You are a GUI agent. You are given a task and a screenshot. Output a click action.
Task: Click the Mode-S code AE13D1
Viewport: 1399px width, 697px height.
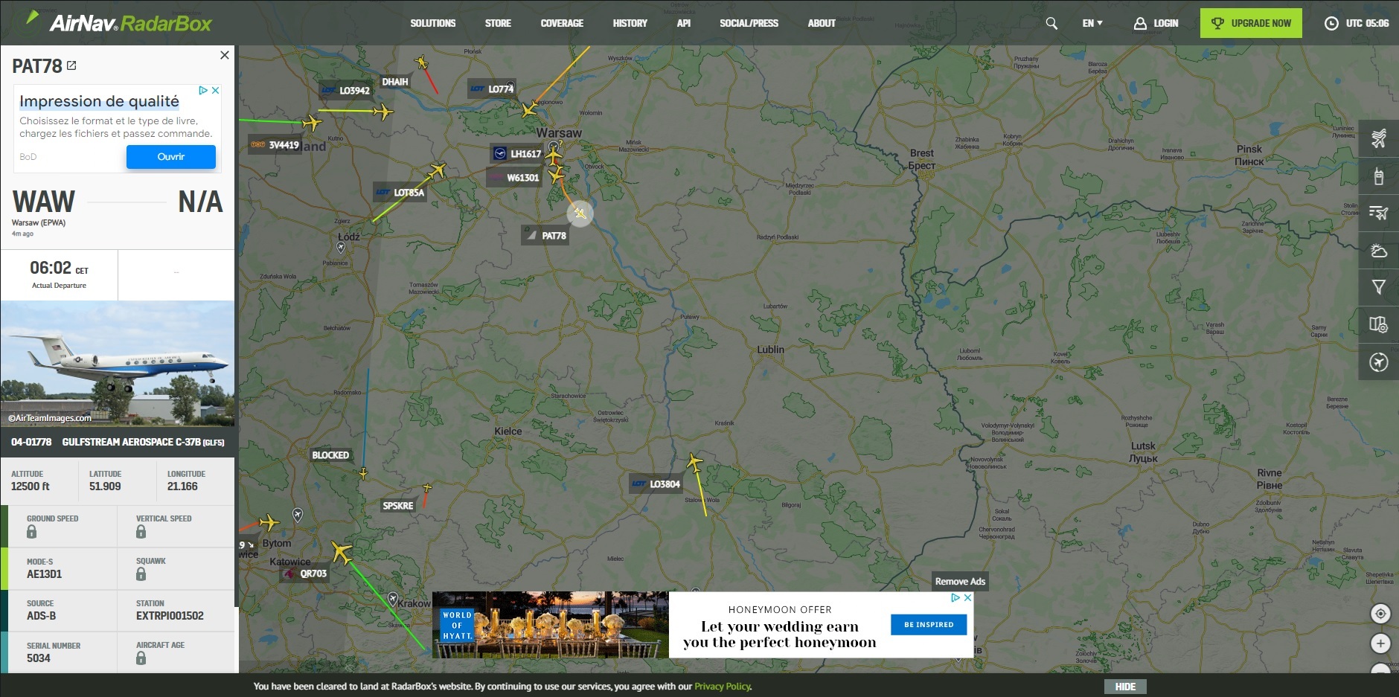tap(45, 574)
